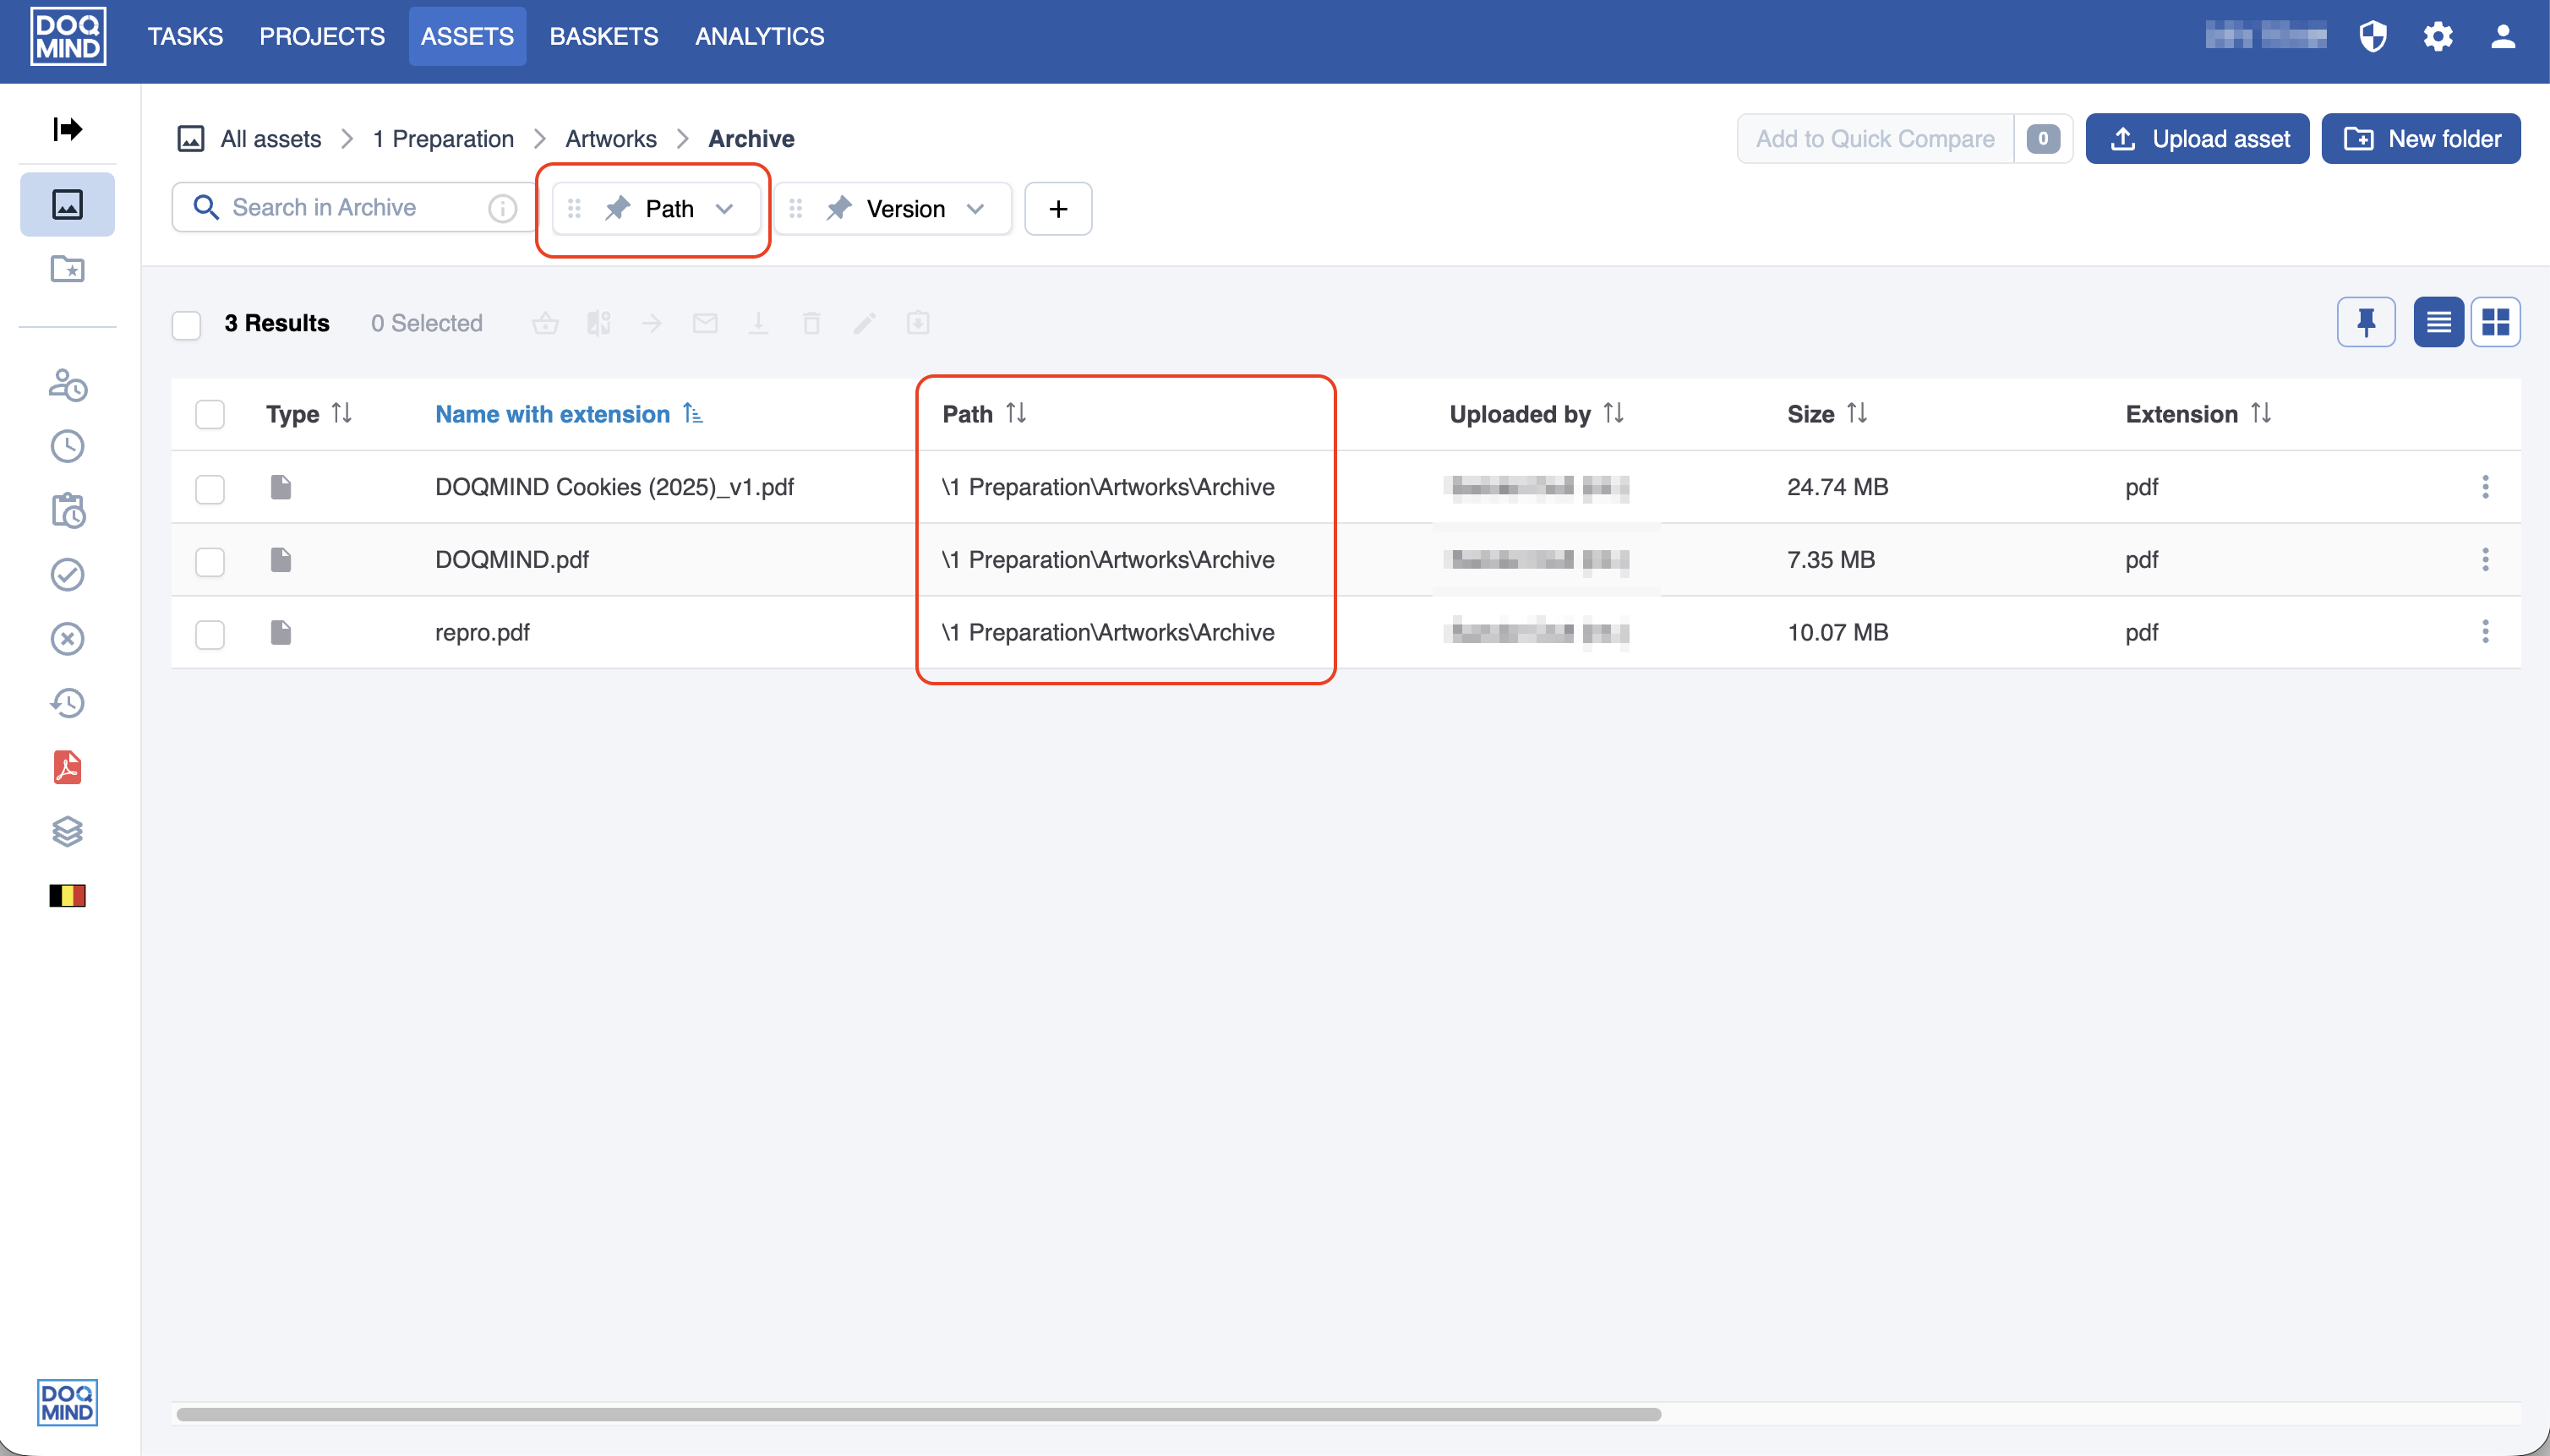This screenshot has height=1456, width=2550.
Task: Navigate to Artworks breadcrumb link
Action: tap(610, 139)
